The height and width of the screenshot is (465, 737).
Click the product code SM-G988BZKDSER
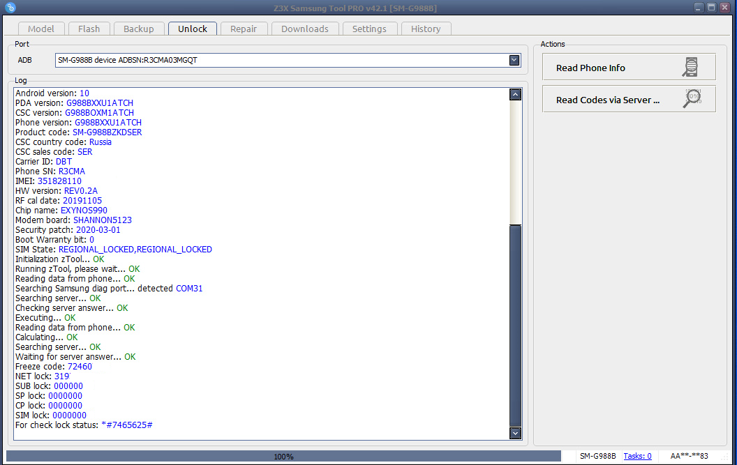(107, 132)
